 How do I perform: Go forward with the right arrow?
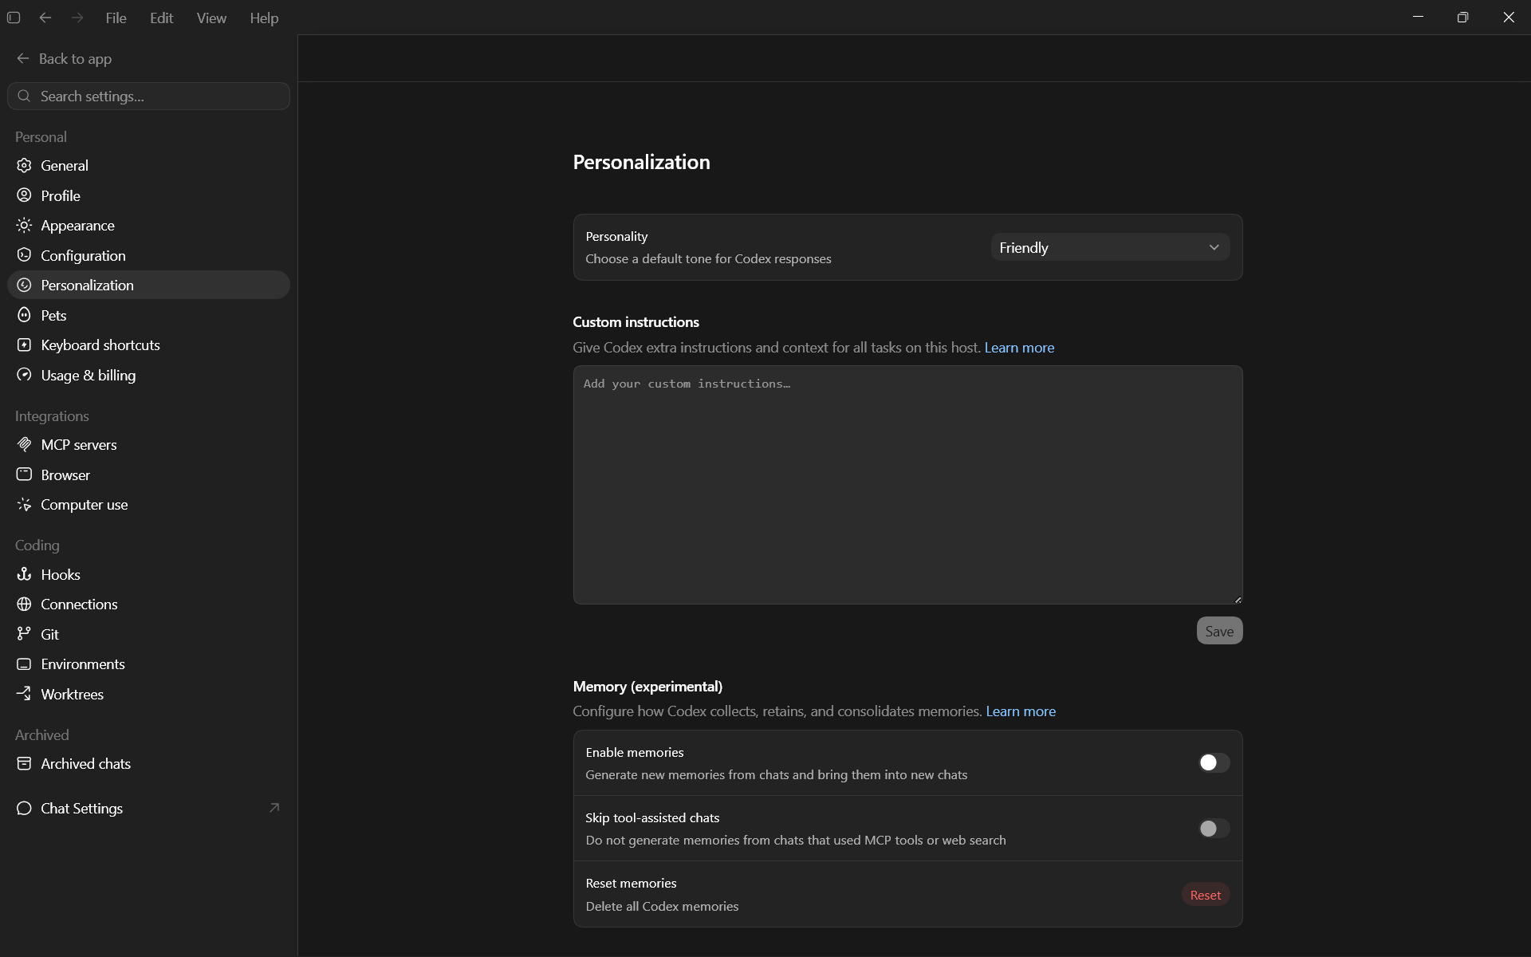coord(77,18)
